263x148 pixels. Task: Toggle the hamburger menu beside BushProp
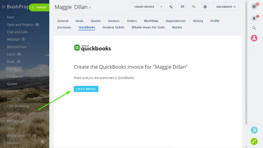[x=3, y=7]
